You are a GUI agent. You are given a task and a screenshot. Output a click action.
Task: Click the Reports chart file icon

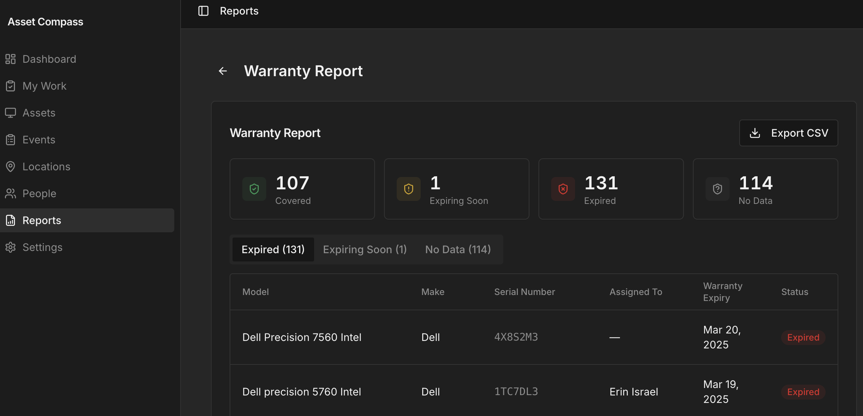(x=10, y=220)
